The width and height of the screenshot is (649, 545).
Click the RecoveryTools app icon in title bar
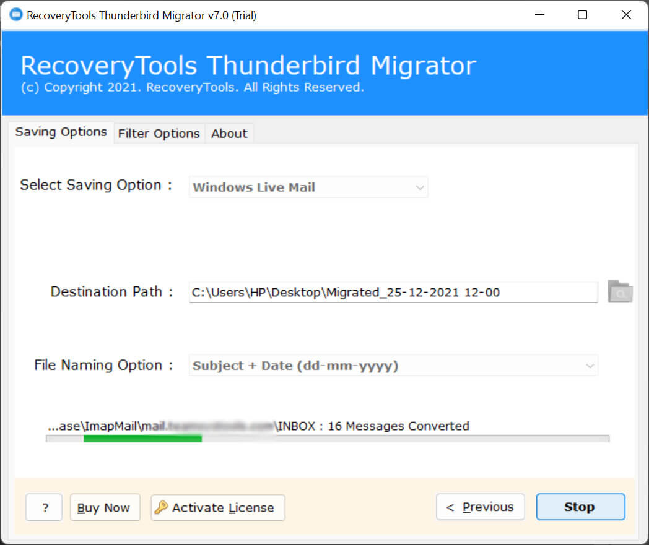pyautogui.click(x=15, y=15)
